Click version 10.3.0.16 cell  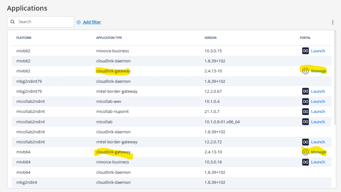[213, 162]
